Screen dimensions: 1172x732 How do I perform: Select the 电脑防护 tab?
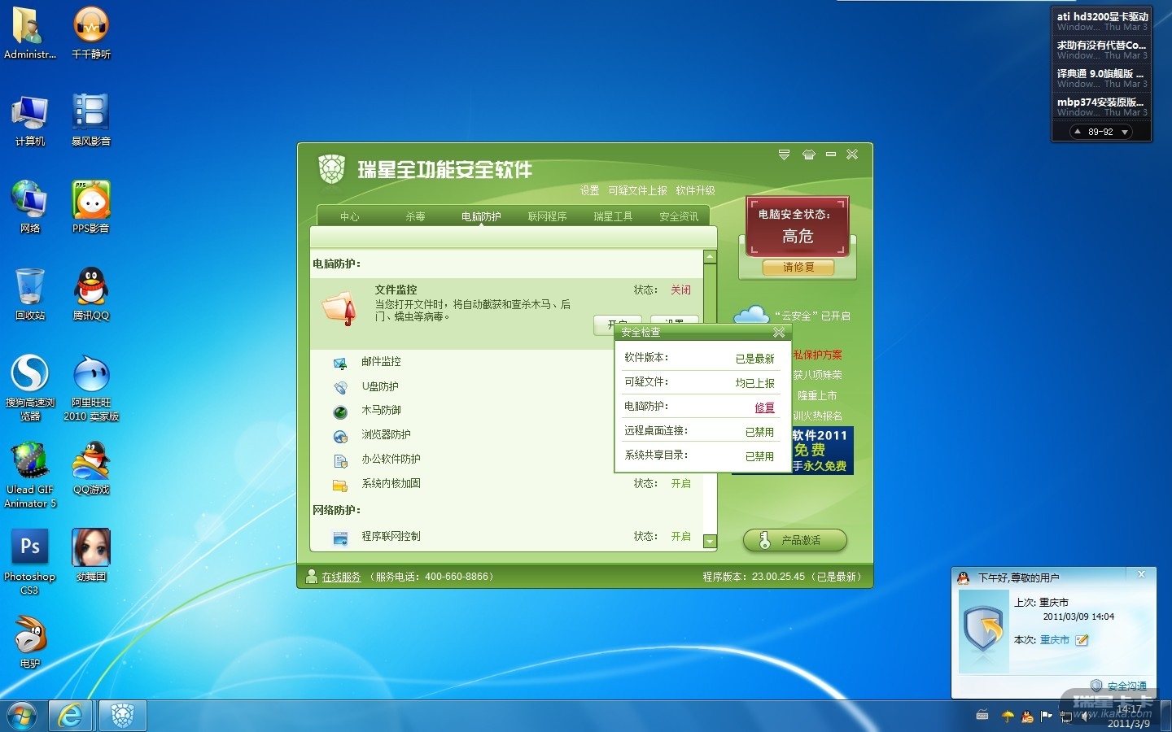[x=481, y=216]
